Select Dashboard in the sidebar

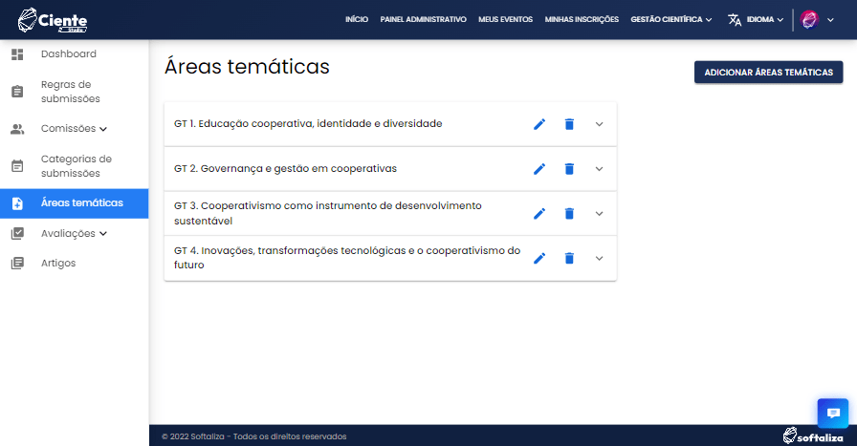(x=75, y=54)
